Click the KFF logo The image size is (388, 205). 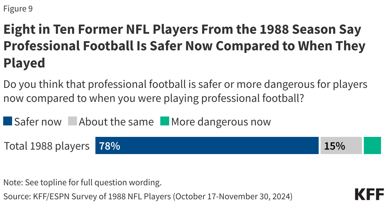click(369, 194)
